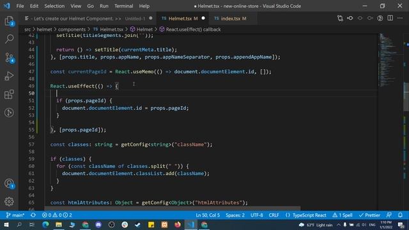409x230 pixels.
Task: Click 'currentPageId' variable on line 47
Action: coord(87,72)
